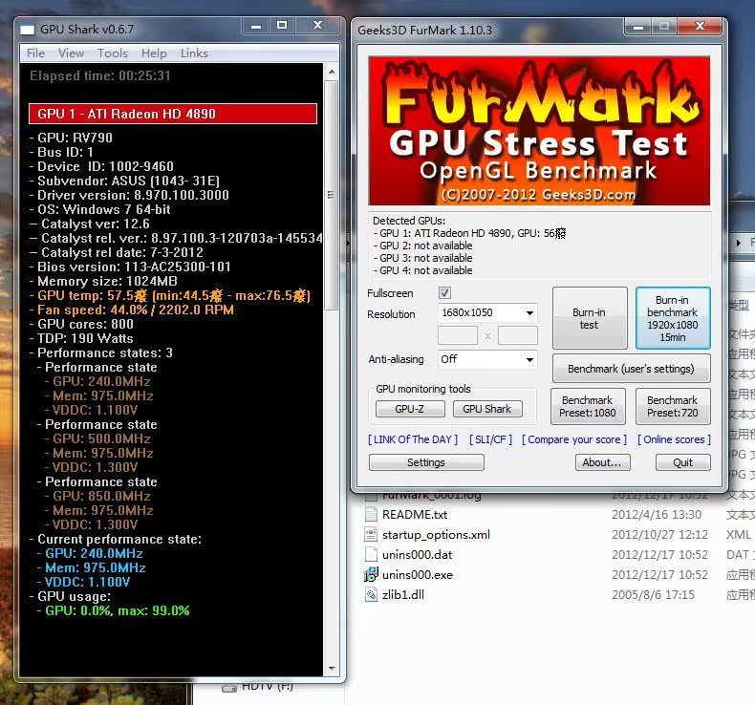Image resolution: width=755 pixels, height=705 pixels.
Task: Click the GPU Shark title bar icon
Action: (x=28, y=30)
